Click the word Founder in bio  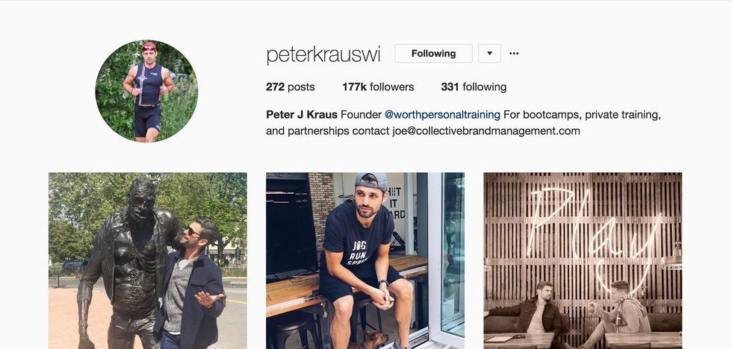361,115
